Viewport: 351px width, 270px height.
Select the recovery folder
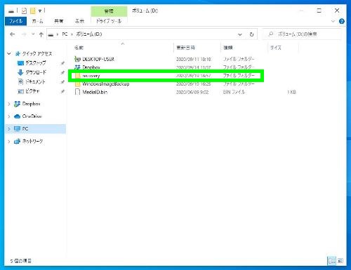(91, 76)
